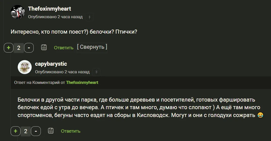
Task: Open the capybarystic profile username link
Action: coord(51,64)
